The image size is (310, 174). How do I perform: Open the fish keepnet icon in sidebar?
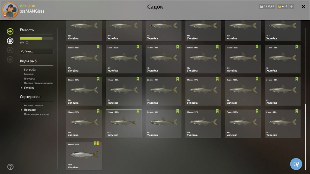click(x=10, y=31)
